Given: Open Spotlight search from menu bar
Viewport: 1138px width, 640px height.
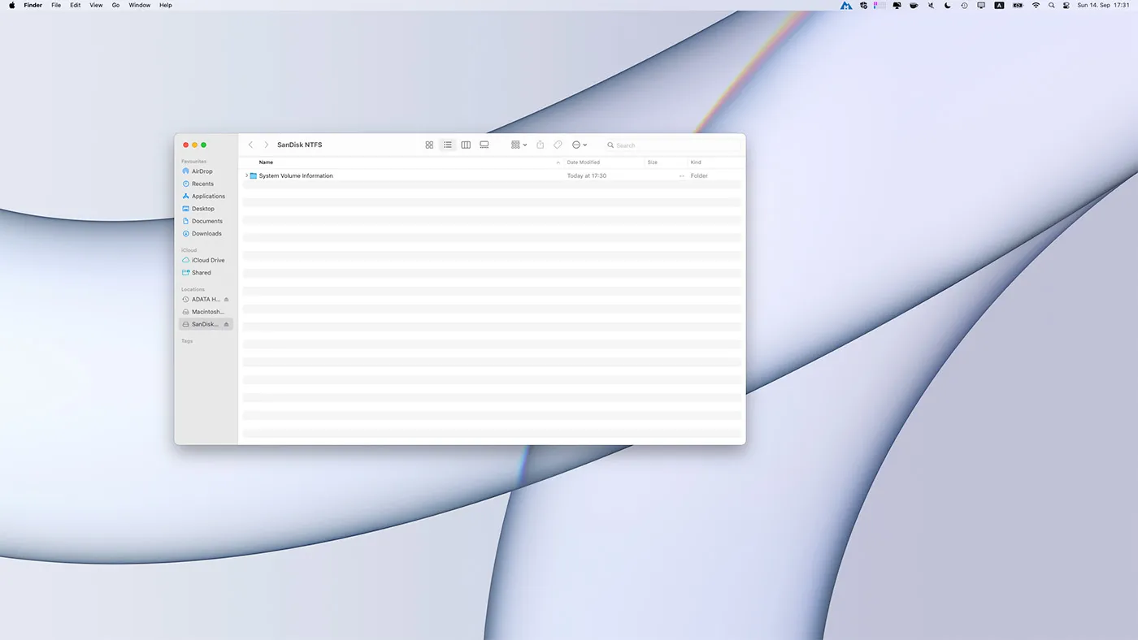Looking at the screenshot, I should tap(1051, 5).
